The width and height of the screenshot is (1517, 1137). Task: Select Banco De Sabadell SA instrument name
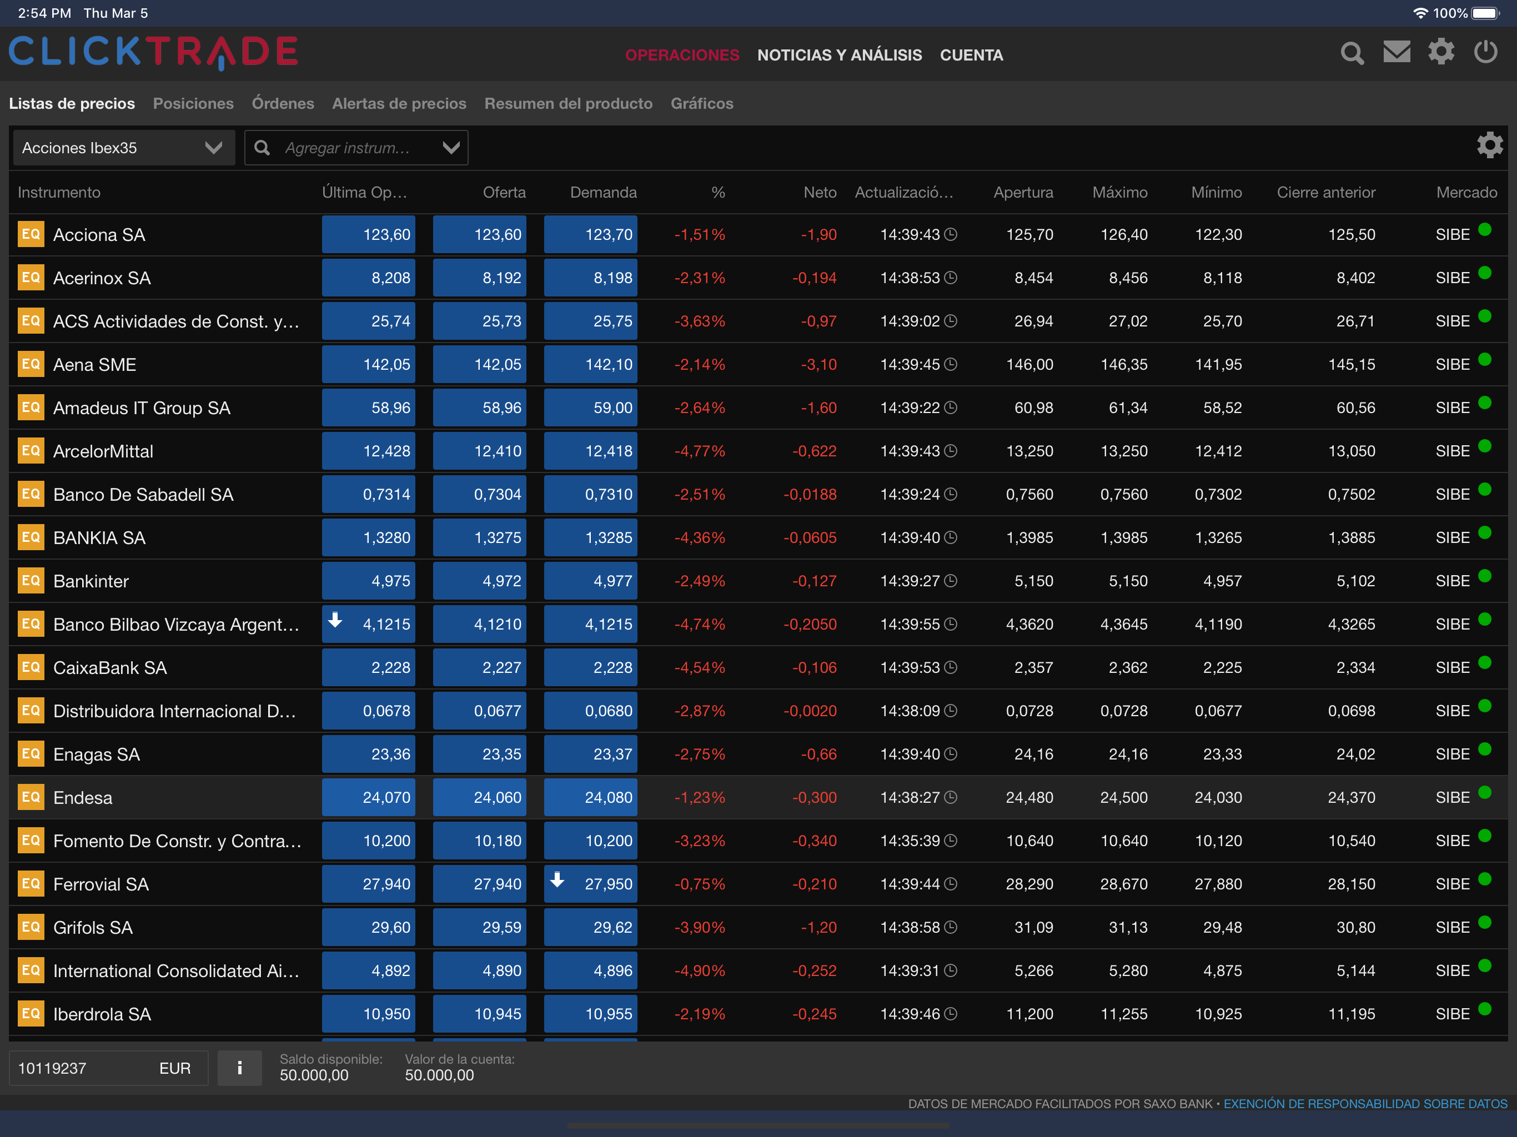pos(143,495)
